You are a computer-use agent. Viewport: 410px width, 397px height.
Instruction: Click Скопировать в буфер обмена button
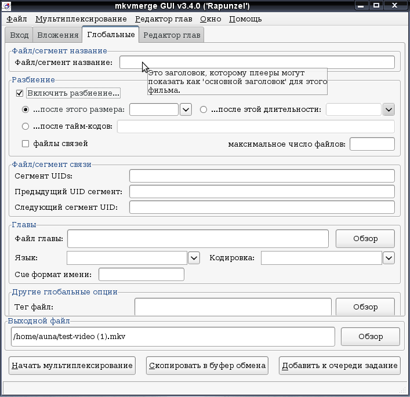[x=208, y=366]
